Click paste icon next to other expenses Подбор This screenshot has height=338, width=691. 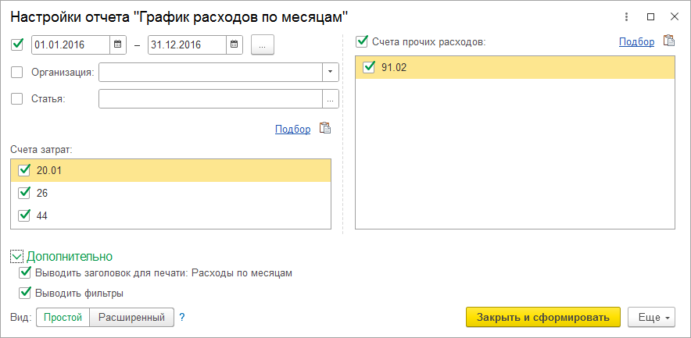668,41
